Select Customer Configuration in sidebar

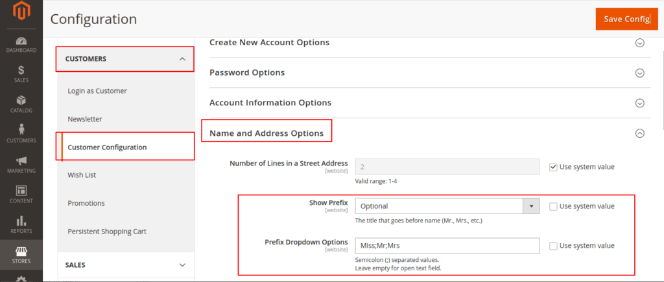click(107, 147)
